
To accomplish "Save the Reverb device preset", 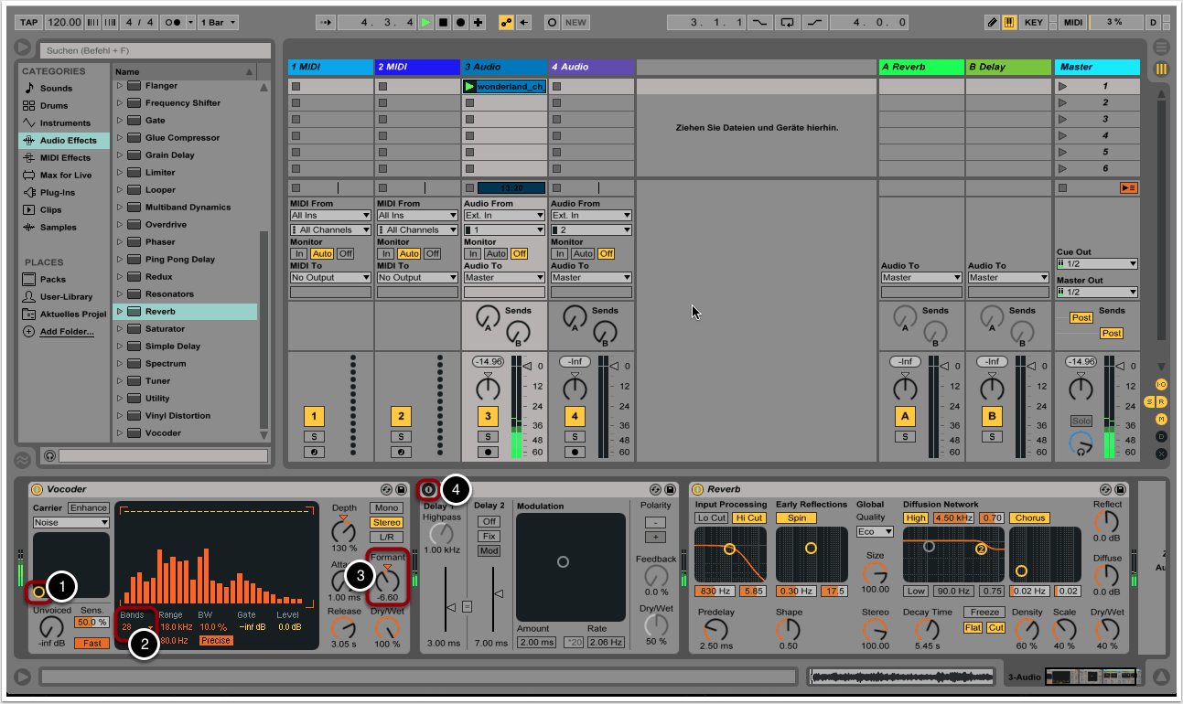I will [1121, 489].
